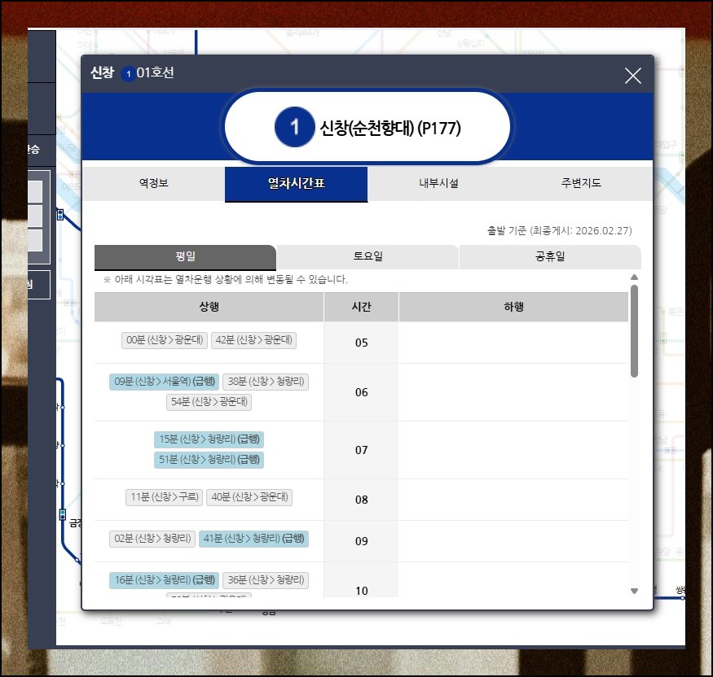Image resolution: width=713 pixels, height=677 pixels.
Task: Open the 주변지도 tab
Action: (581, 183)
